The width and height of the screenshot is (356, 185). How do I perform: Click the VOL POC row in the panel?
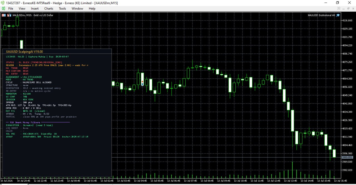(x=31, y=134)
